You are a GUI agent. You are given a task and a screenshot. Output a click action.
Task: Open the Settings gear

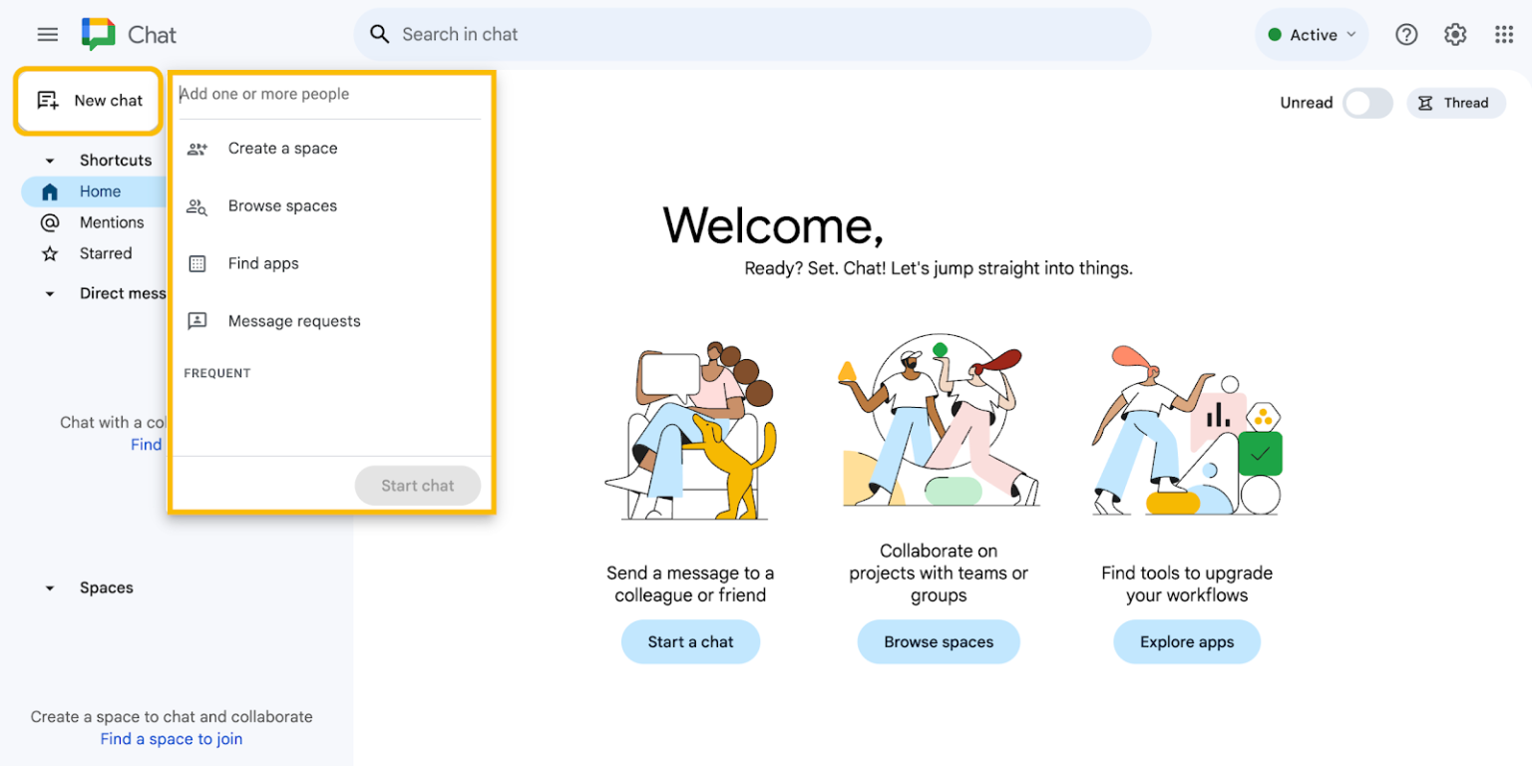pyautogui.click(x=1455, y=34)
